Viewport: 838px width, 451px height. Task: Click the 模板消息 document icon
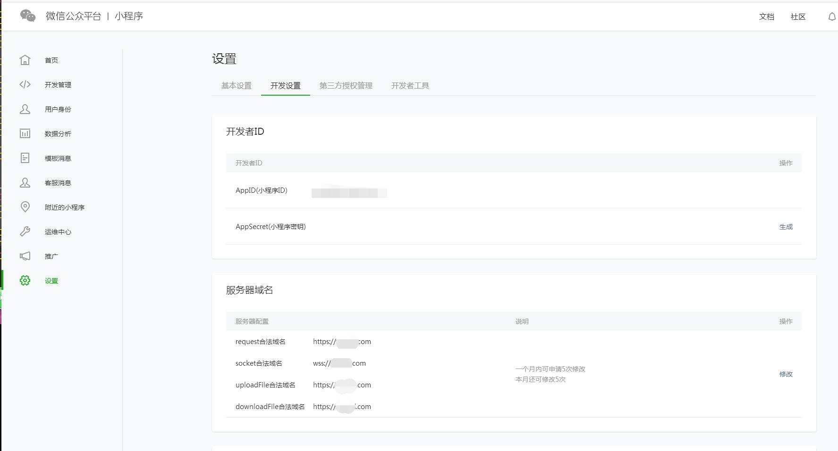click(25, 158)
